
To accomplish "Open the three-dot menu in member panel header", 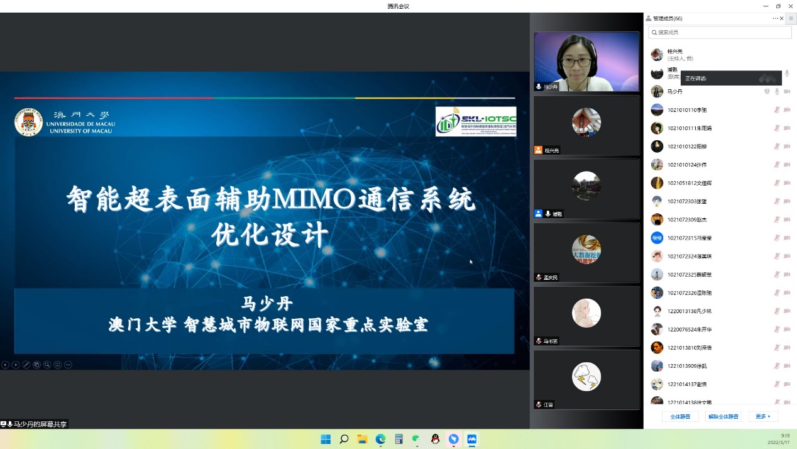I will pyautogui.click(x=775, y=19).
